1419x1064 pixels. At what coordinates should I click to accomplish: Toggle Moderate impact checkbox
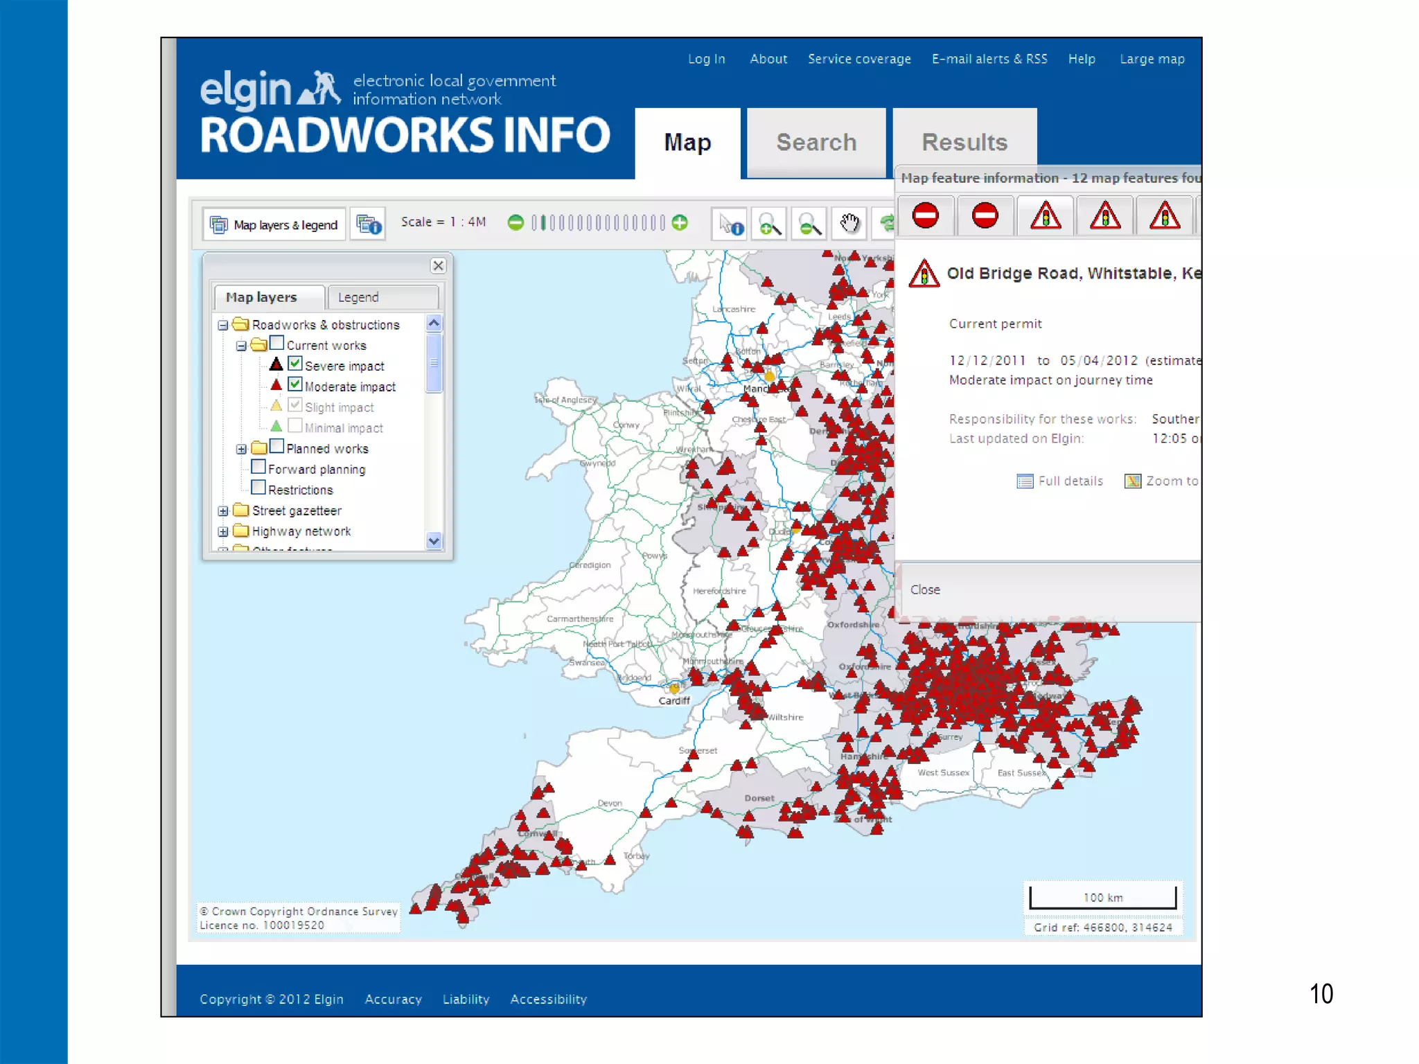pos(295,384)
